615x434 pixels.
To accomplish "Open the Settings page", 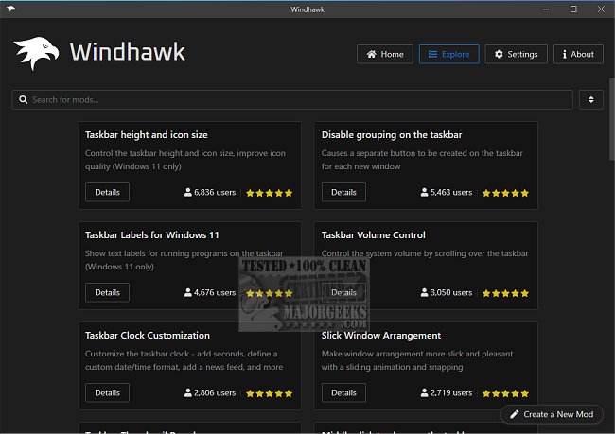I will [516, 55].
